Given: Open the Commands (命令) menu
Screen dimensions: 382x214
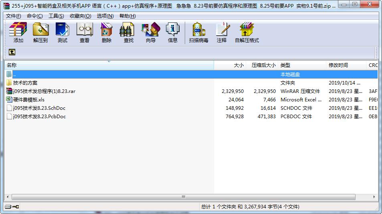Looking at the screenshot, I should pos(34,16).
